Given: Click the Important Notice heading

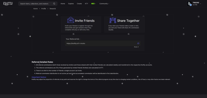Looking at the screenshot, I should click(x=39, y=77).
